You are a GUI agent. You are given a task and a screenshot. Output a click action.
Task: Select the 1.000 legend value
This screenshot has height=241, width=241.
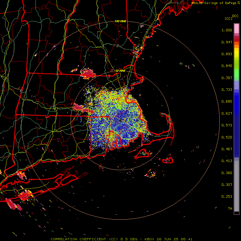coord(227,30)
